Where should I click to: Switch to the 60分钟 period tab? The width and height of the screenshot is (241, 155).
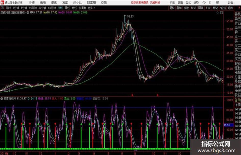52,8
